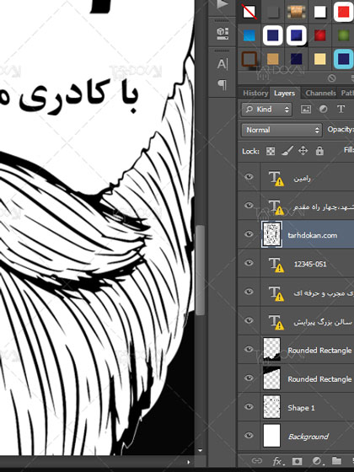The width and height of the screenshot is (354, 472).
Task: Select the green style swatch
Action: 344,35
